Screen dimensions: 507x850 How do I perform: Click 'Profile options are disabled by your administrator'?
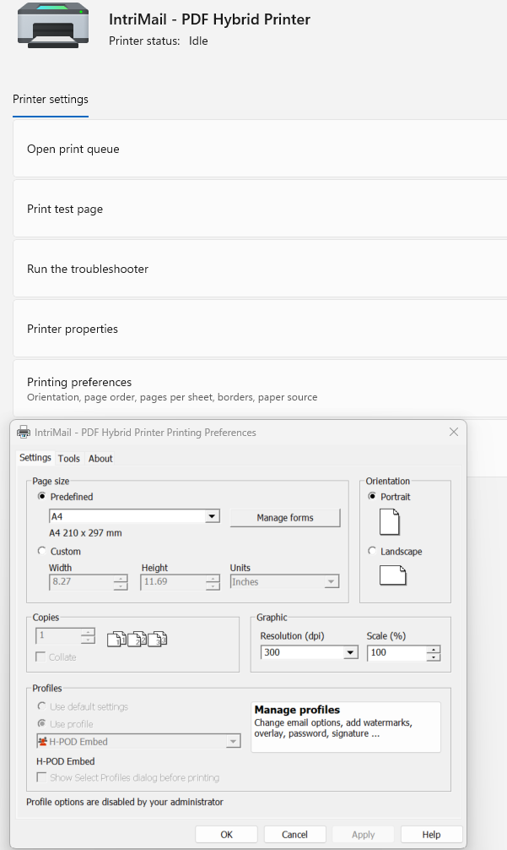tap(125, 802)
